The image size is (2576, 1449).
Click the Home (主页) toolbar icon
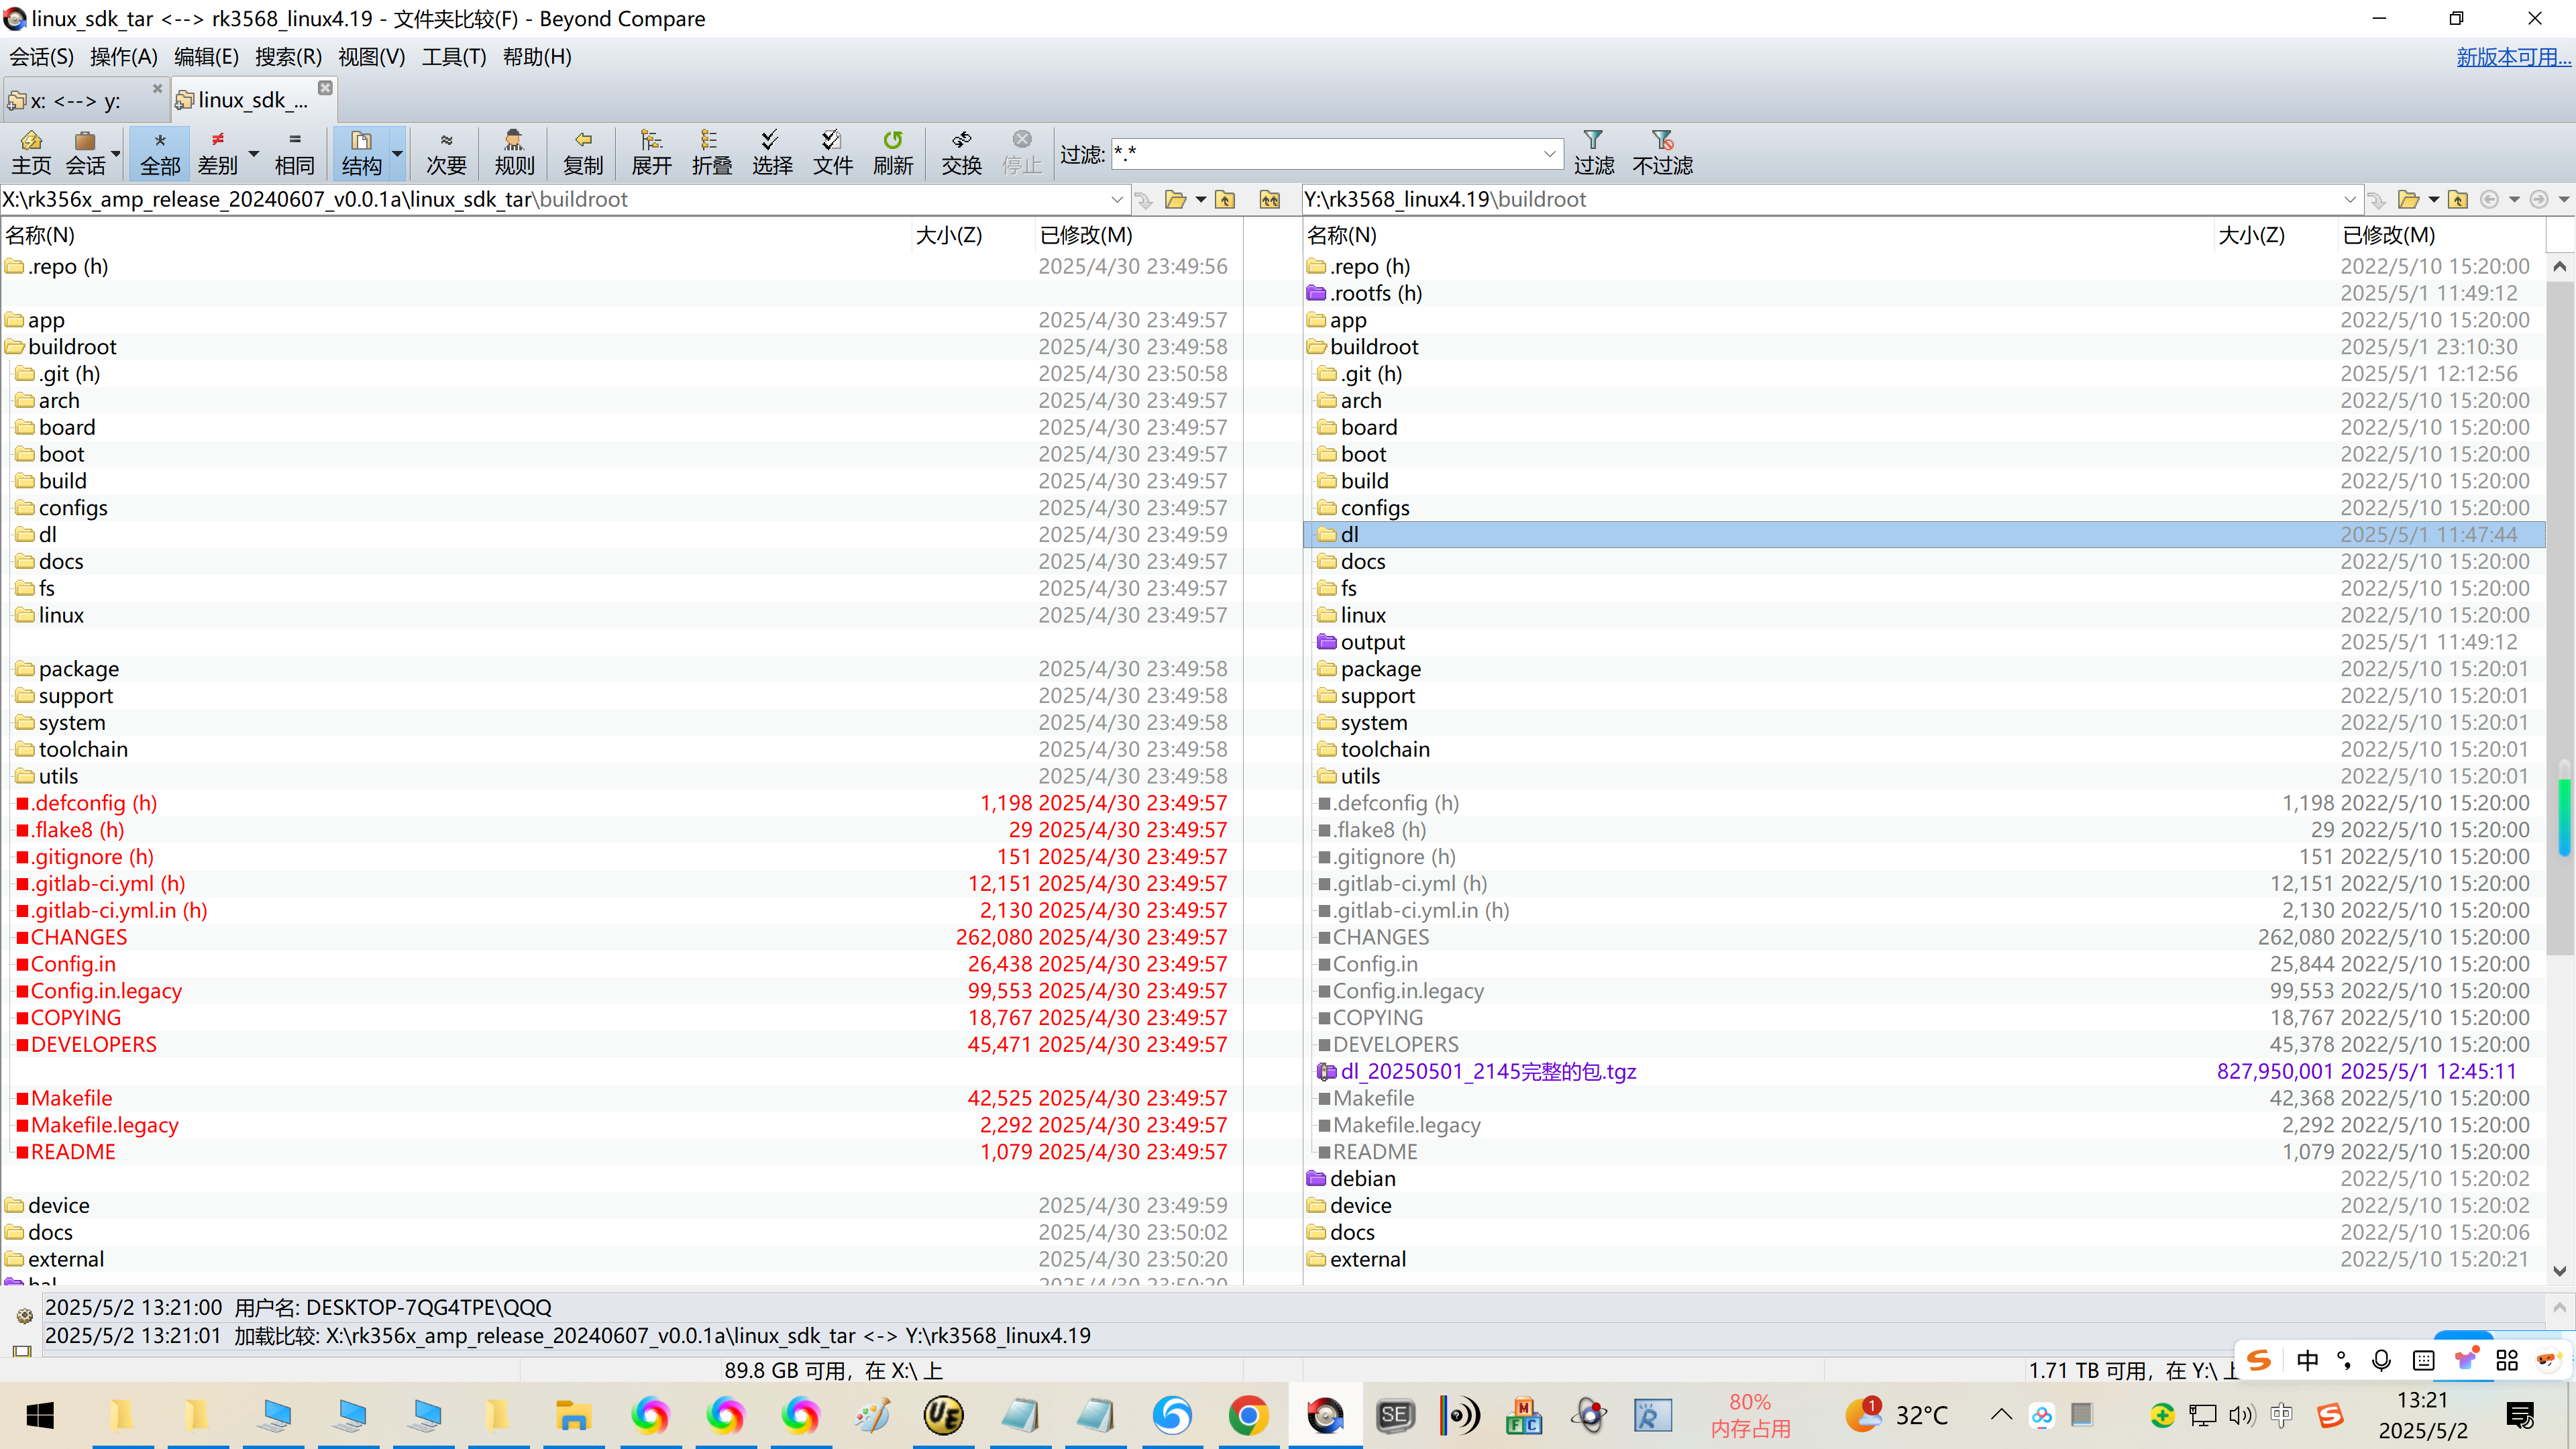pyautogui.click(x=31, y=152)
